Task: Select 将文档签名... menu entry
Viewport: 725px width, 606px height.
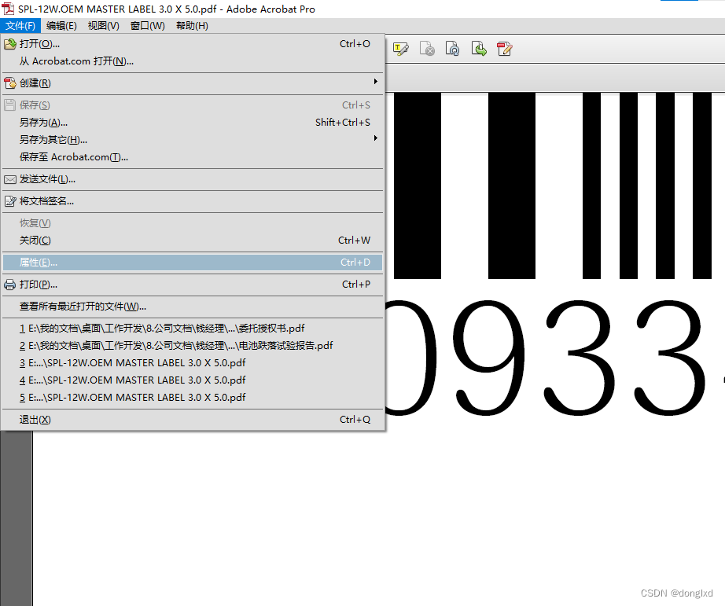Action: pos(193,201)
